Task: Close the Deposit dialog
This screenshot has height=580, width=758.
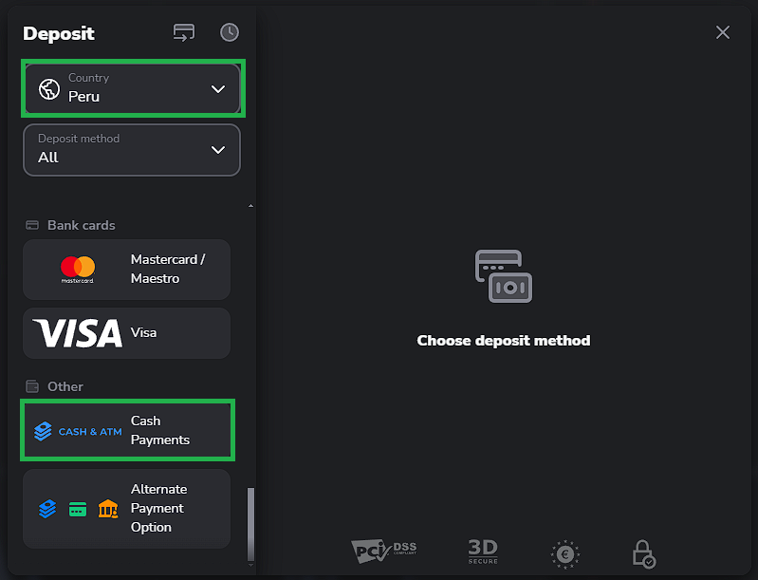Action: tap(723, 32)
